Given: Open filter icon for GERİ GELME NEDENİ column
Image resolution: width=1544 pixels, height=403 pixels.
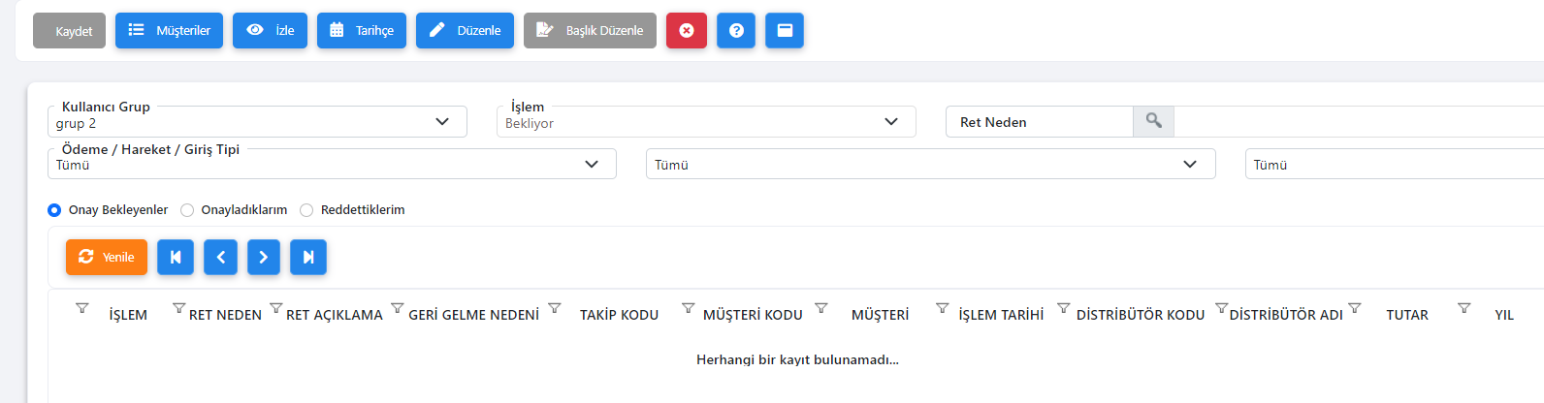Looking at the screenshot, I should tap(398, 308).
